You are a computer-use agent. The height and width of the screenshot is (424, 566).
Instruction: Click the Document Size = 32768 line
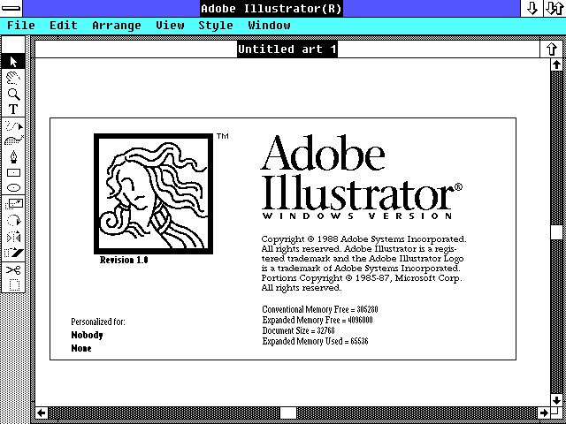click(298, 330)
